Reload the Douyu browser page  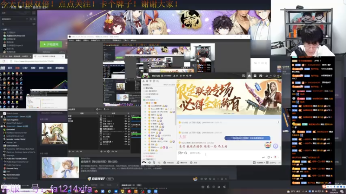pos(4,61)
